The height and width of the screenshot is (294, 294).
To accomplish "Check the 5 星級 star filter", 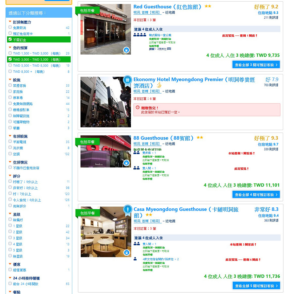I will point(10,250).
